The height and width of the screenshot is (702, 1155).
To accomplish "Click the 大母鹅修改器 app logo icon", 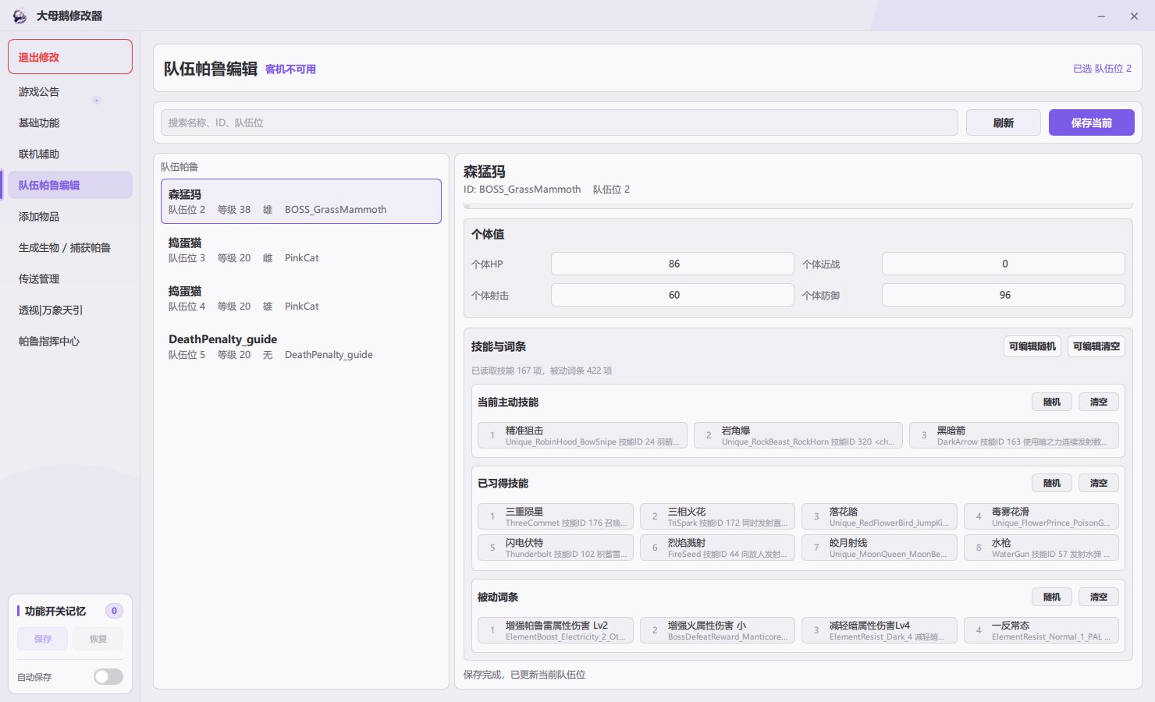I will [x=20, y=16].
